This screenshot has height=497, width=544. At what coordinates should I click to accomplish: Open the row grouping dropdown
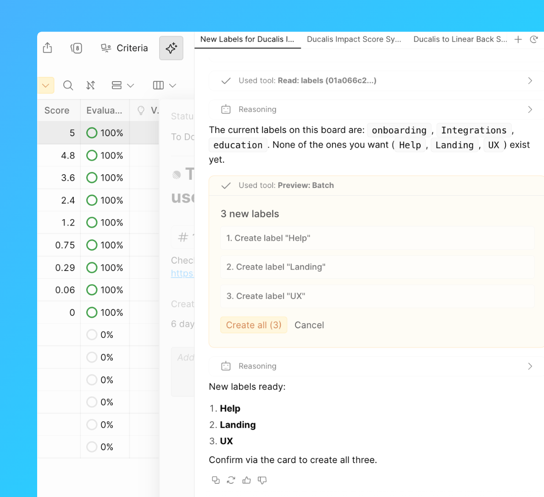(x=123, y=85)
